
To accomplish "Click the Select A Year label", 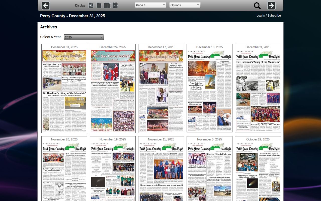I will click(x=50, y=37).
